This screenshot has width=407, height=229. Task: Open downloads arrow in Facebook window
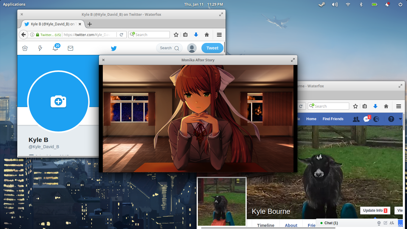tap(375, 106)
